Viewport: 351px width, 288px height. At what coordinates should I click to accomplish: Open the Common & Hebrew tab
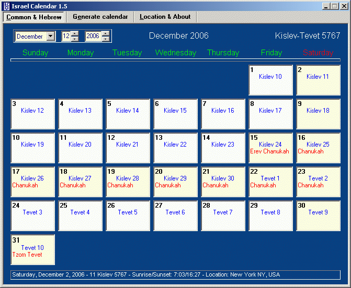(x=34, y=17)
